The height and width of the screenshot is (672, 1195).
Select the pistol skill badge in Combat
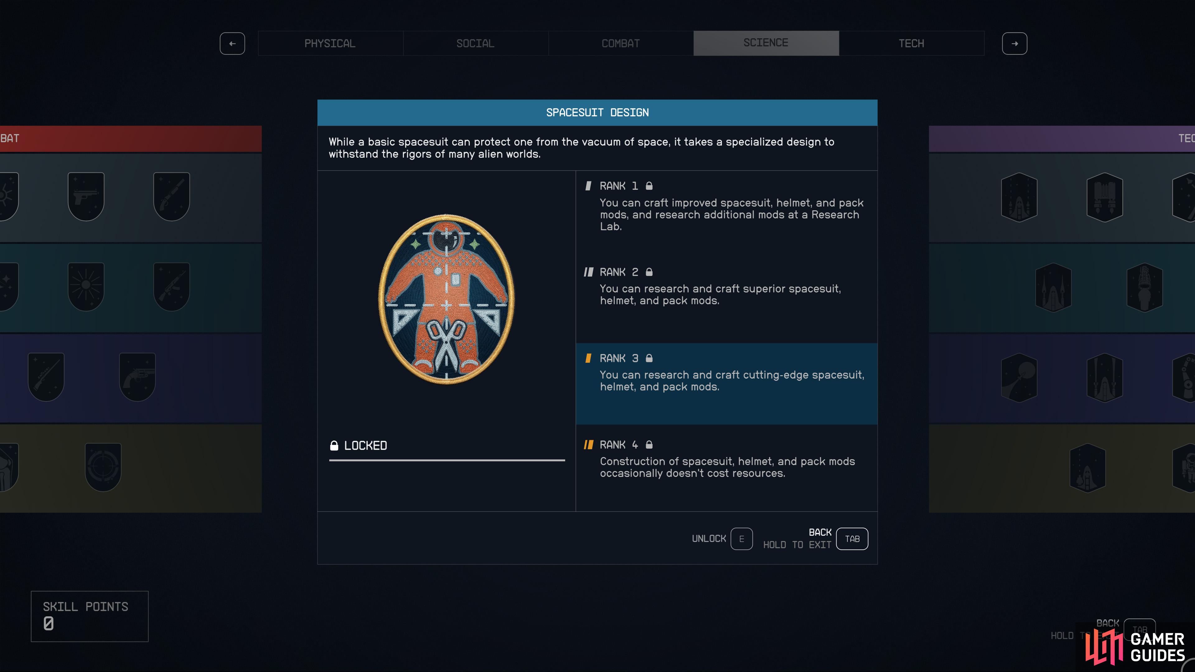(86, 197)
